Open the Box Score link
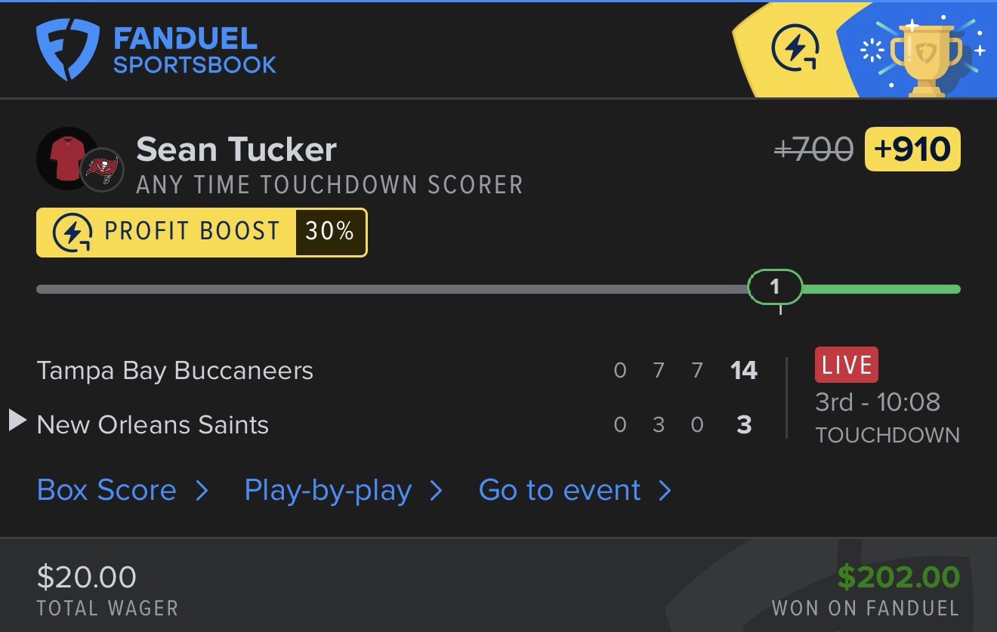 (x=106, y=491)
